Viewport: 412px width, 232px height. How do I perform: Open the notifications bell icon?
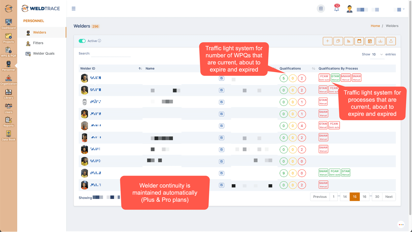tap(337, 9)
